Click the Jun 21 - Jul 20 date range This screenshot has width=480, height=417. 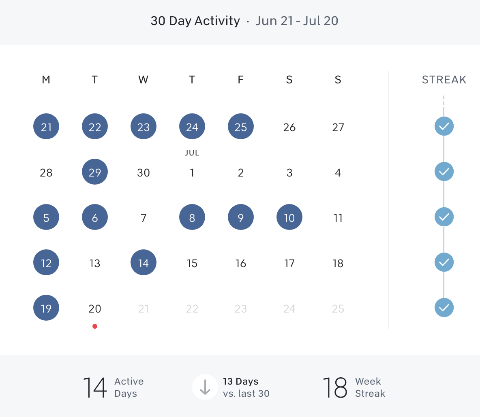point(297,21)
